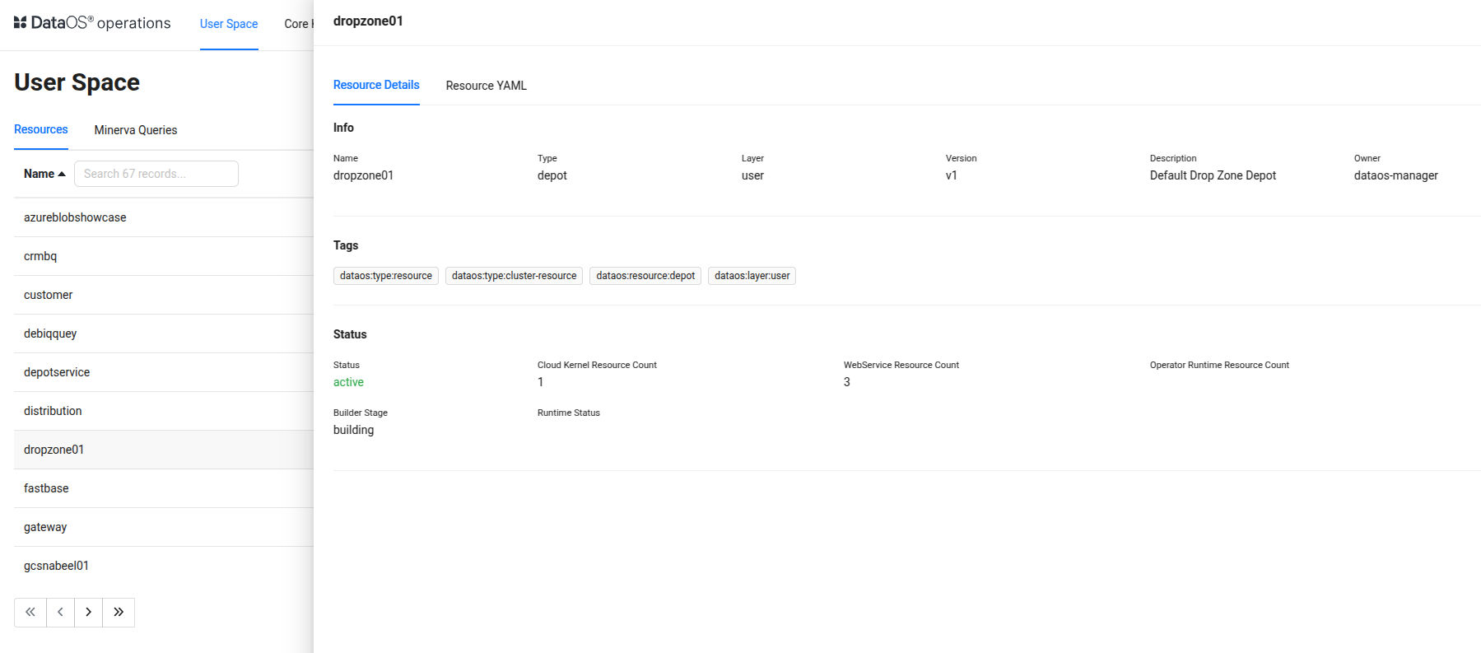The image size is (1481, 653).
Task: Click the dataos:layer:user tag
Action: [x=752, y=276]
